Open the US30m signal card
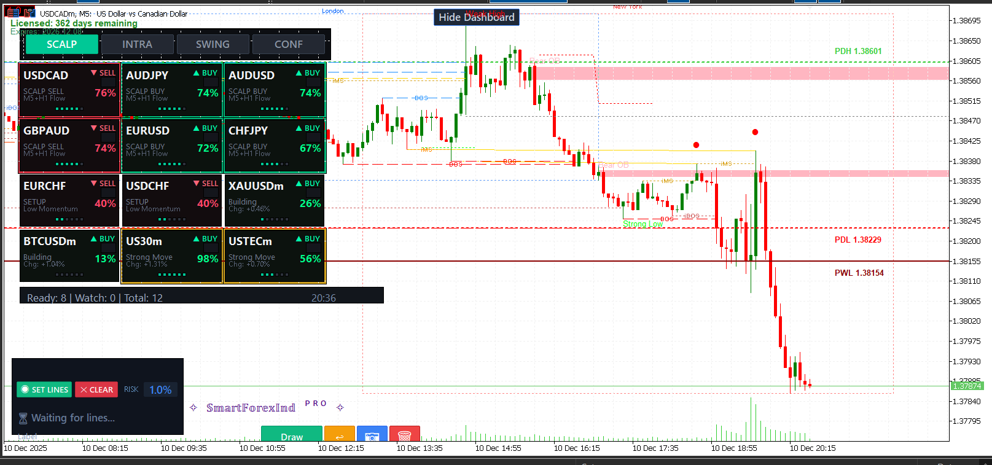992x465 pixels. click(171, 256)
